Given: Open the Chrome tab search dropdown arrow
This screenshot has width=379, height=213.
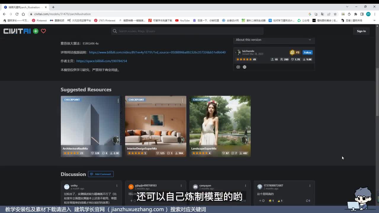Looking at the screenshot, I should click(x=347, y=7).
